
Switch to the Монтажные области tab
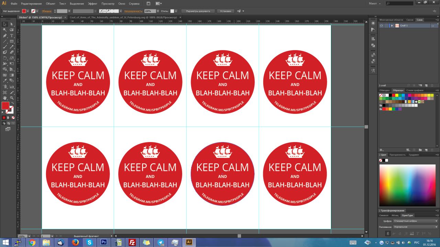click(392, 20)
